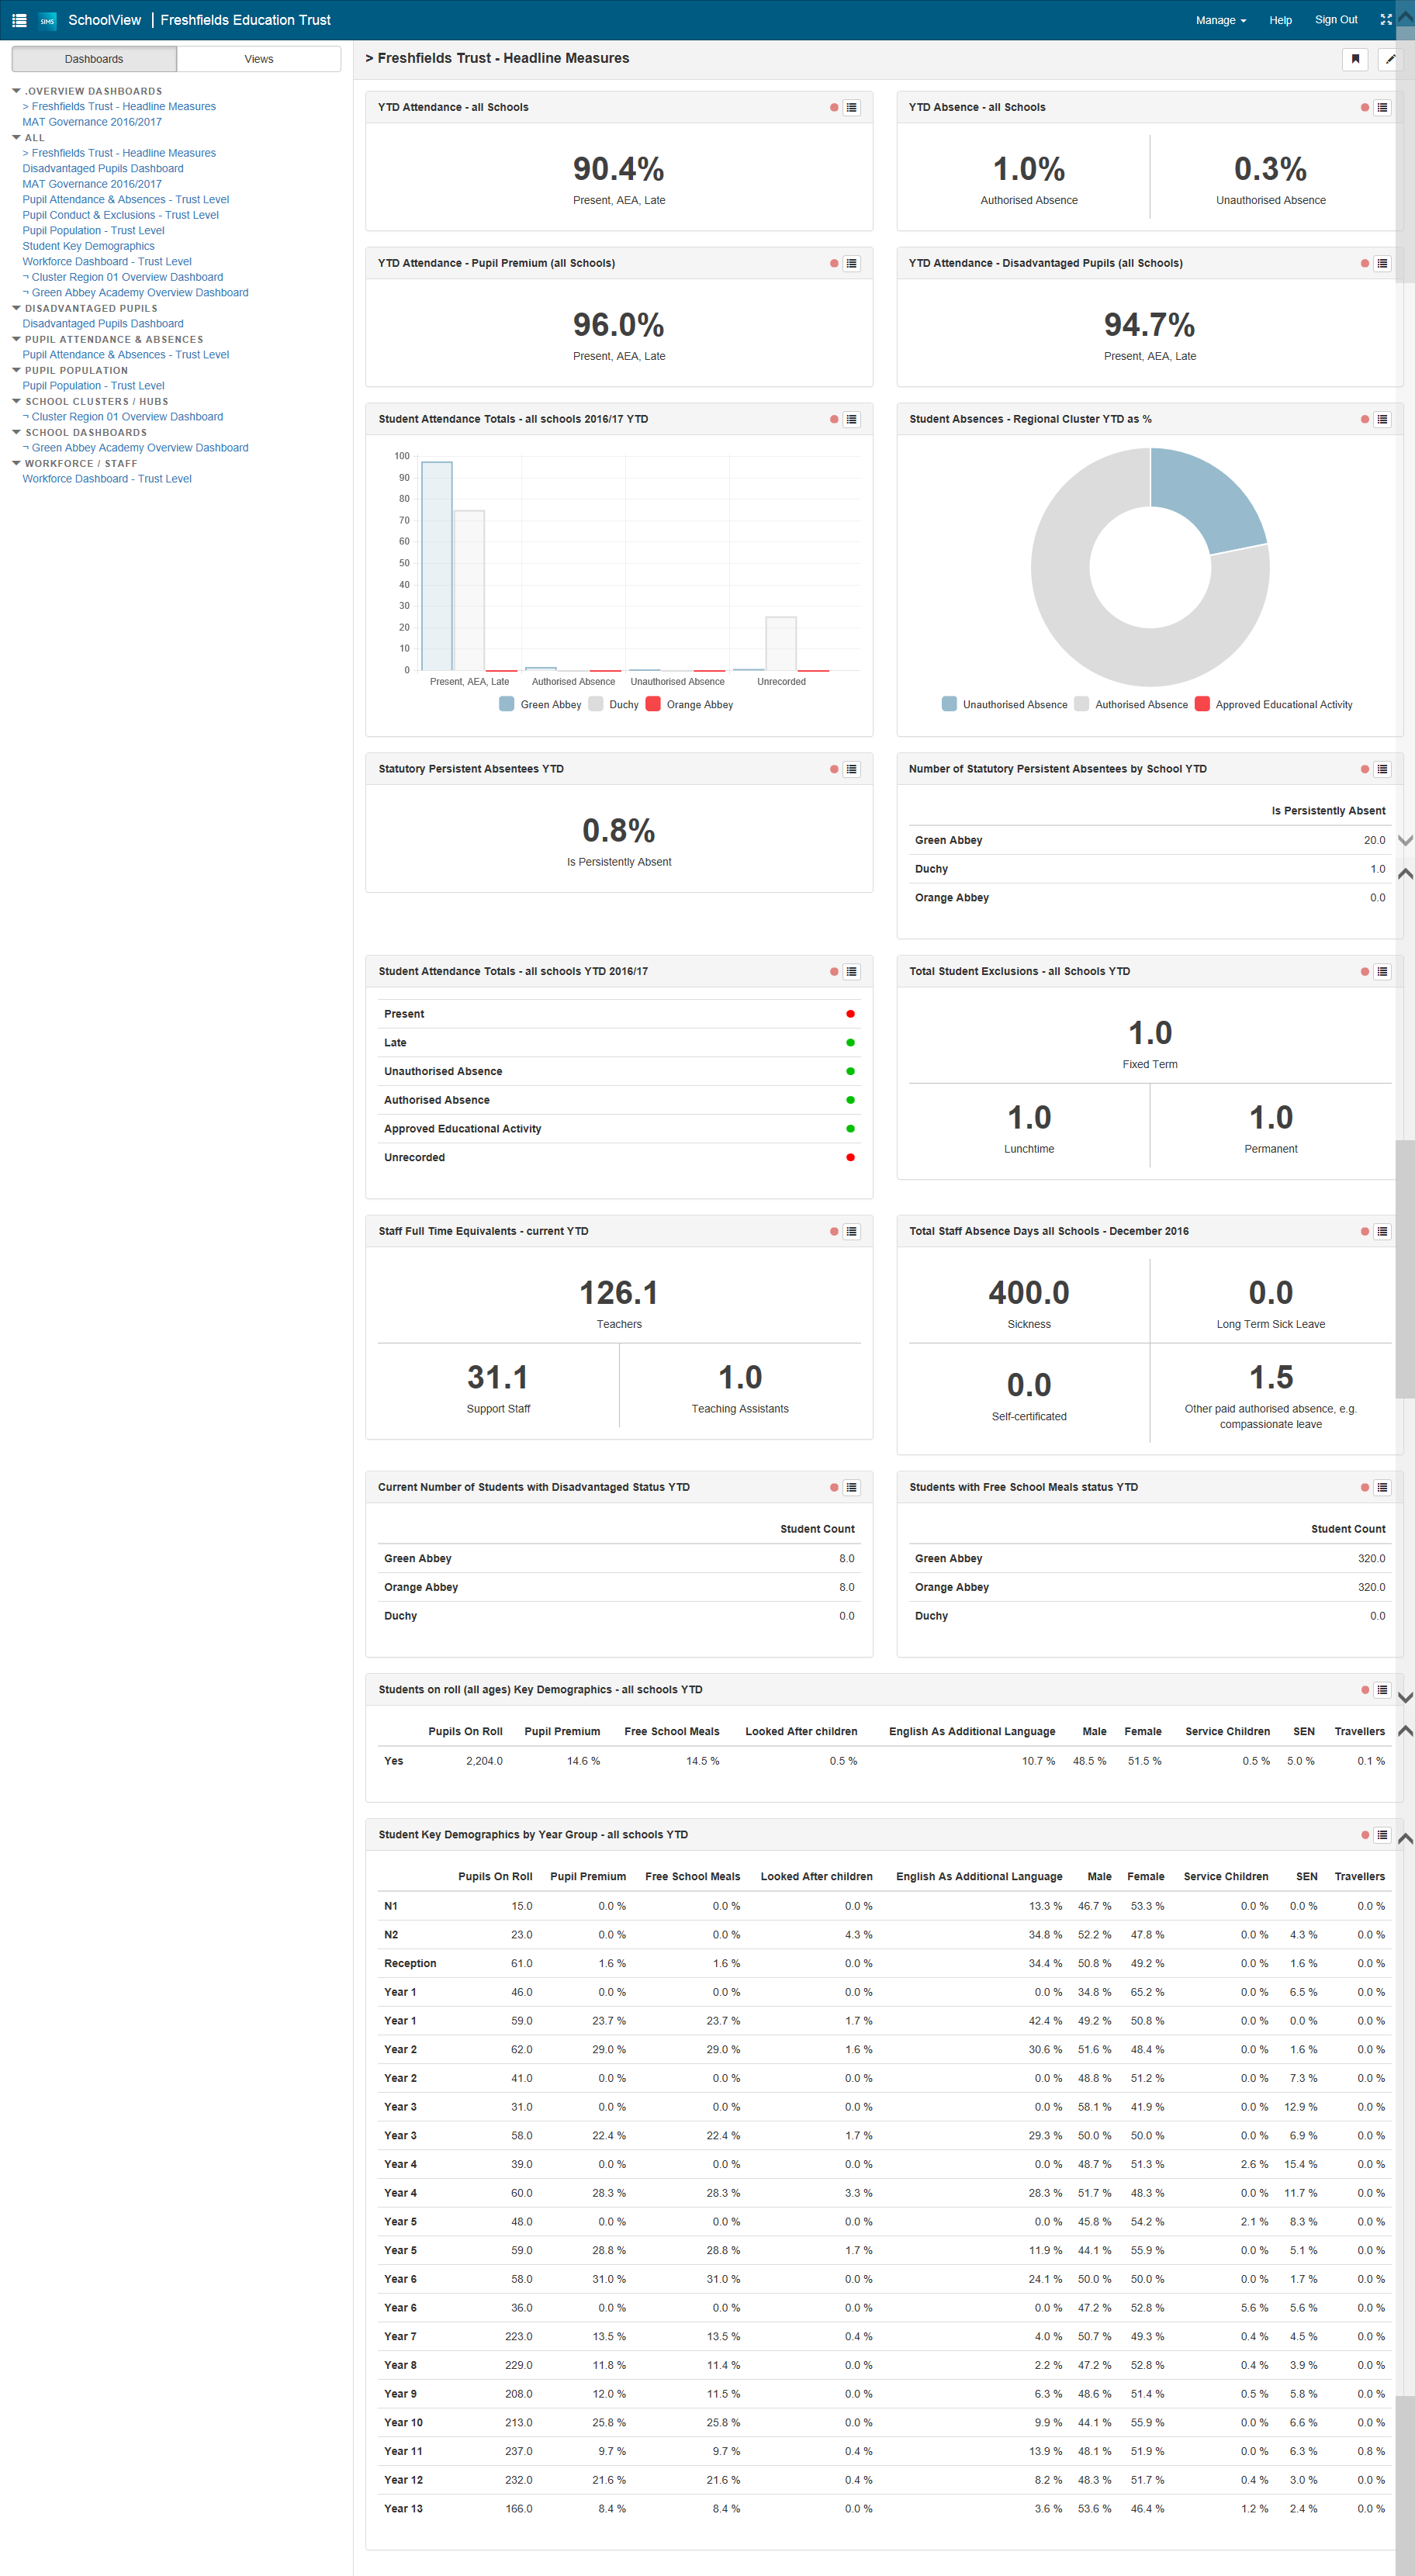Switch to the Views tab

click(x=259, y=59)
